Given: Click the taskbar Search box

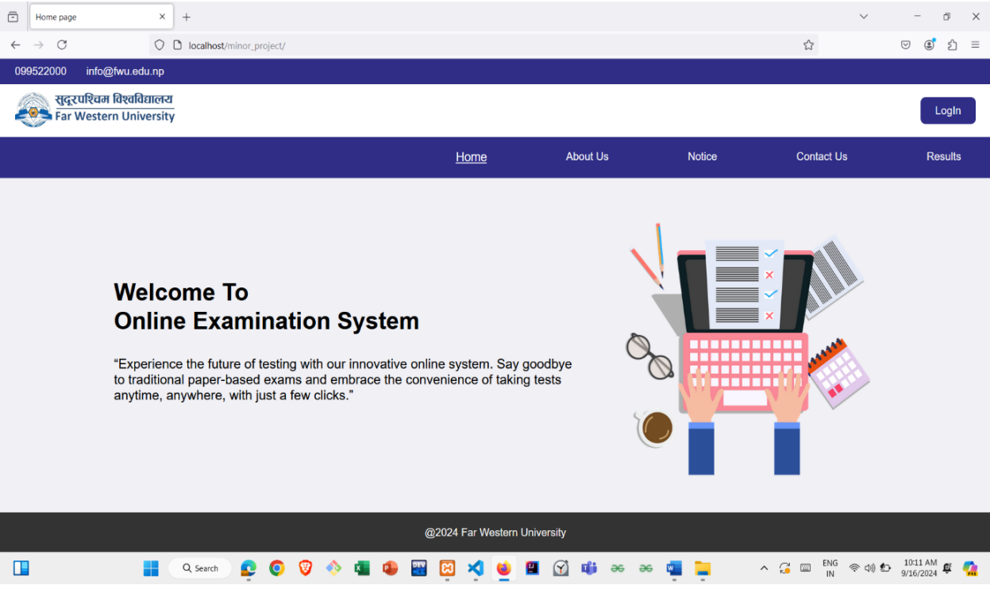Looking at the screenshot, I should [200, 568].
